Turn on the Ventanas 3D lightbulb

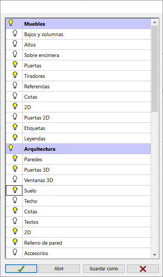point(15,179)
